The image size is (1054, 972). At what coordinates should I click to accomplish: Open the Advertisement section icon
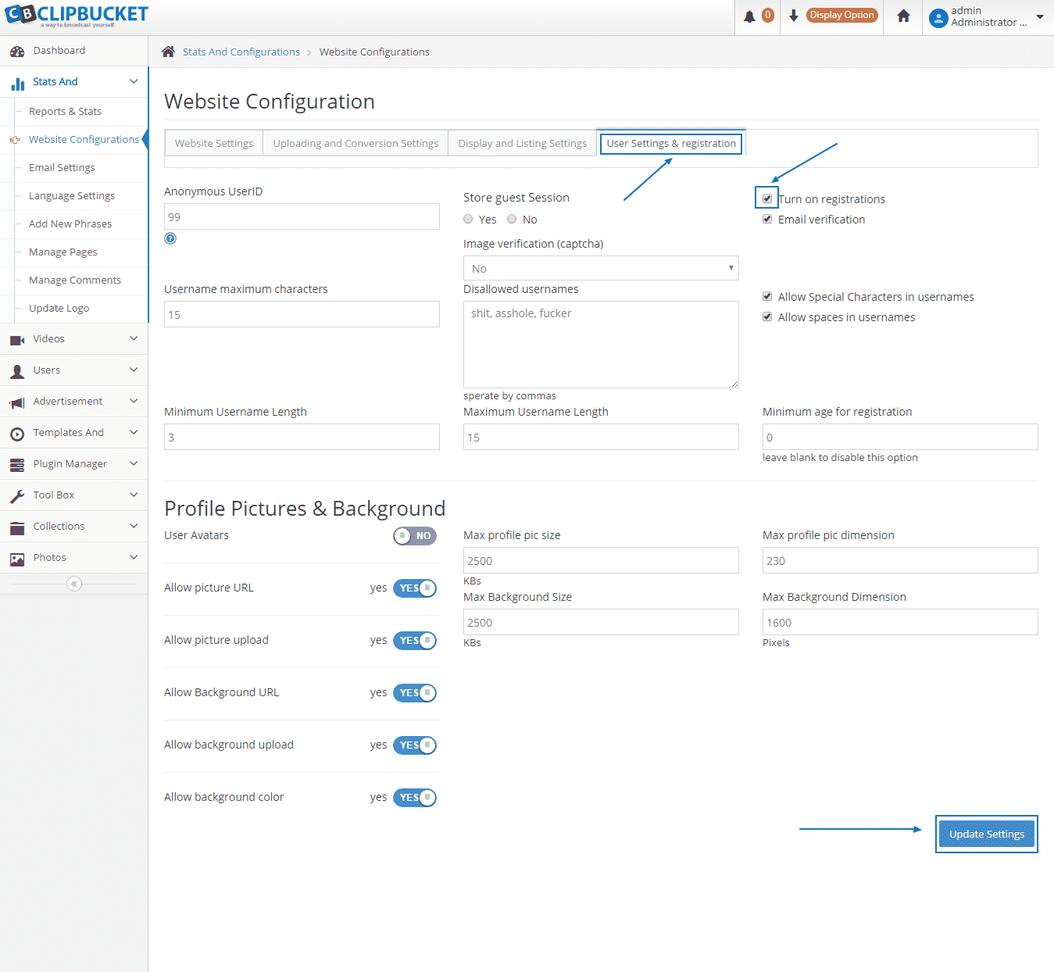pyautogui.click(x=17, y=401)
